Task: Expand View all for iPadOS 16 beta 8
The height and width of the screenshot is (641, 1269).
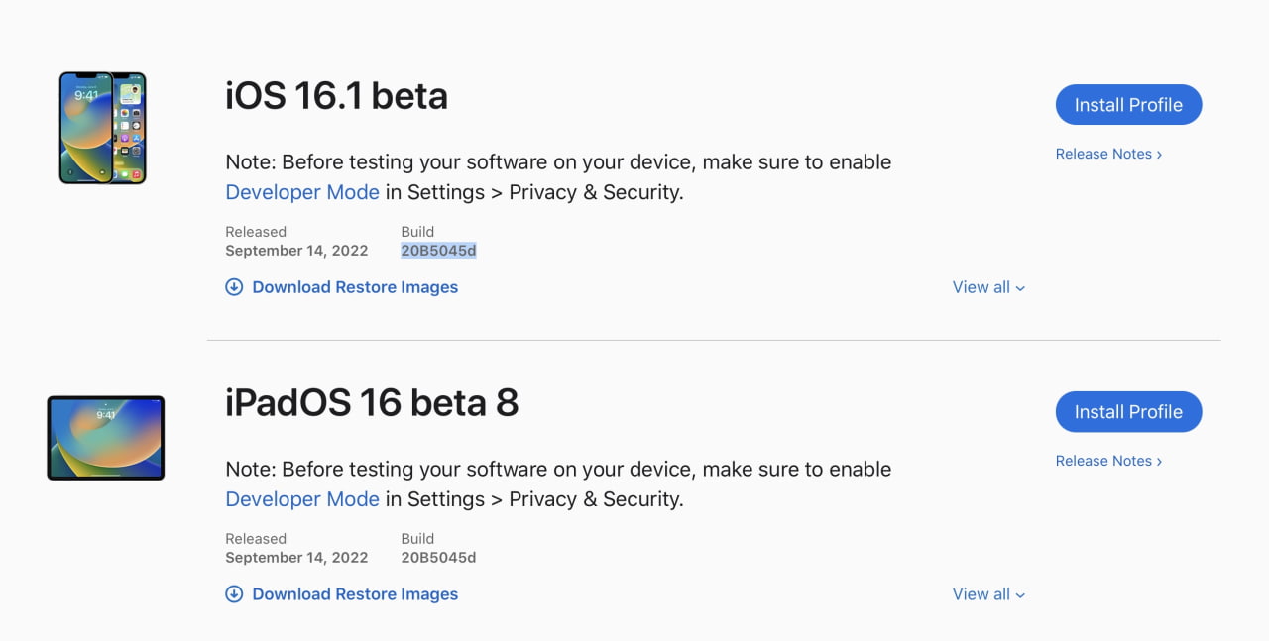Action: coord(988,594)
